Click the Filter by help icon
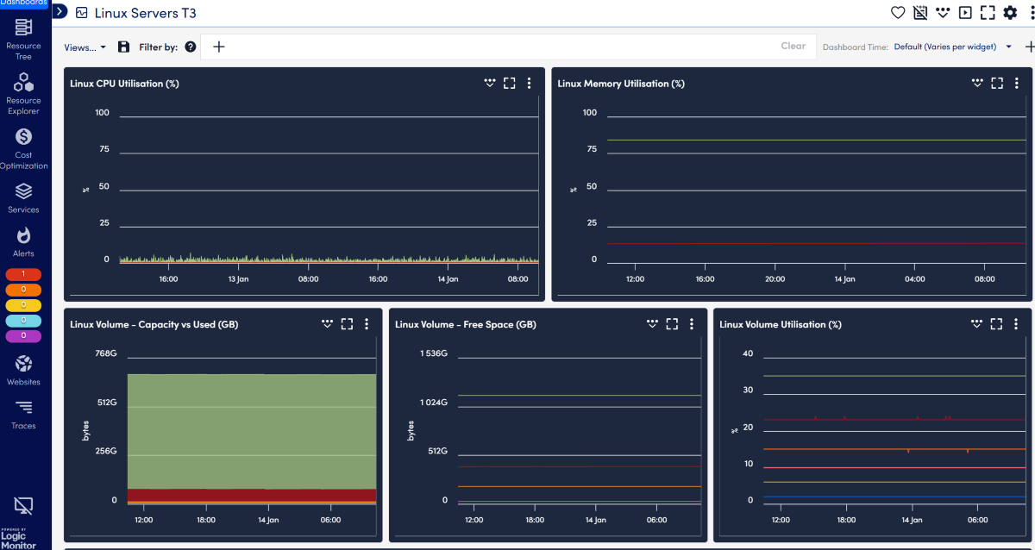The width and height of the screenshot is (1035, 550). click(191, 47)
